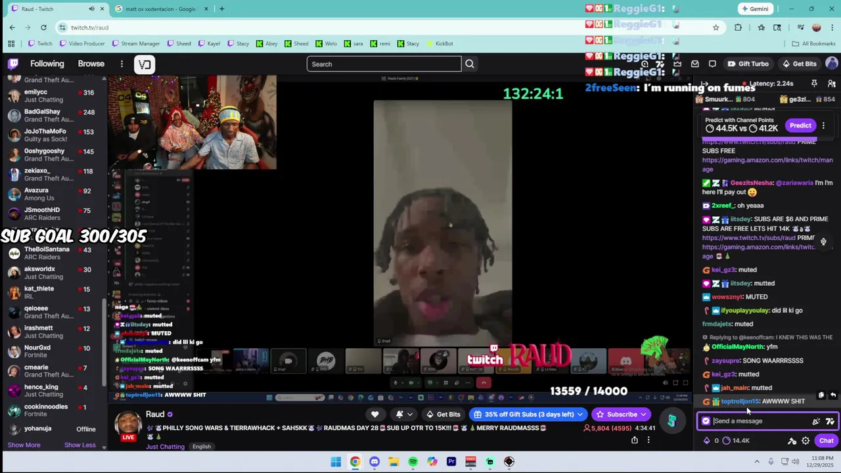Open prediction card three-dot options

(x=823, y=125)
